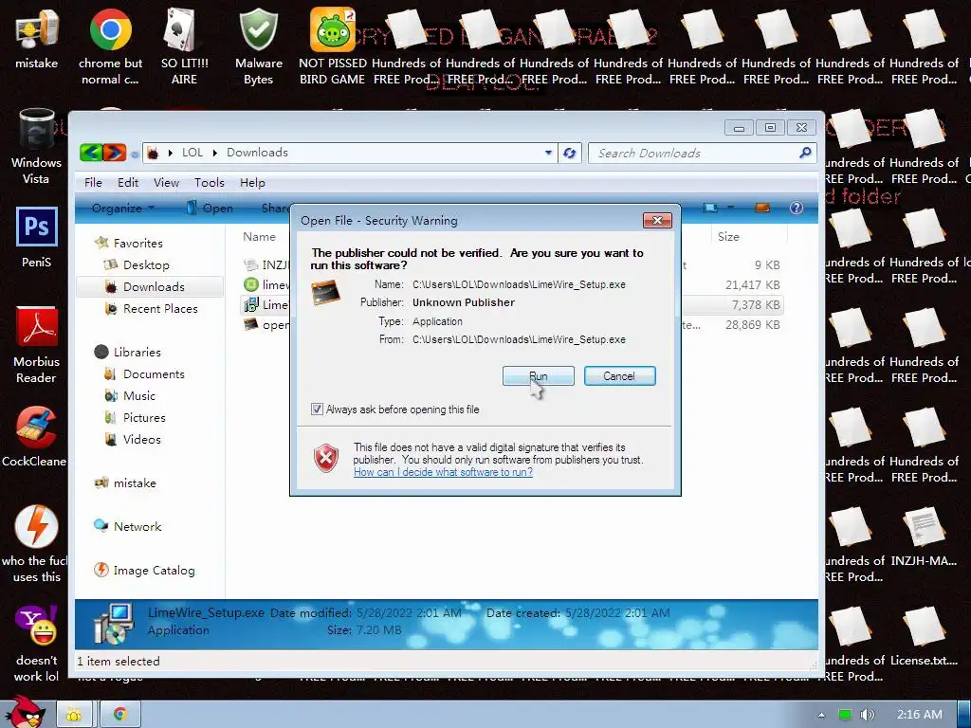Open the Organize dropdown menu

[122, 208]
